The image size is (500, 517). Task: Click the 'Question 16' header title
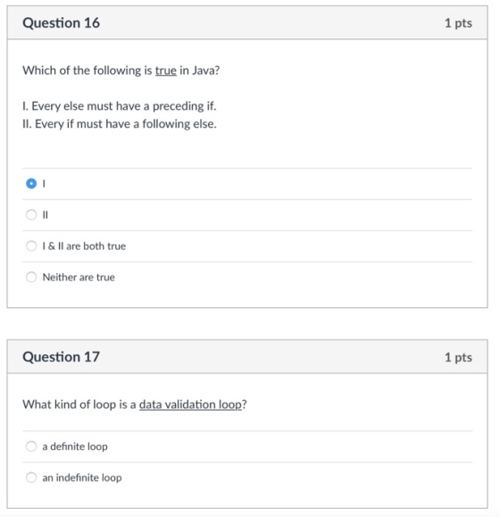[x=61, y=23]
